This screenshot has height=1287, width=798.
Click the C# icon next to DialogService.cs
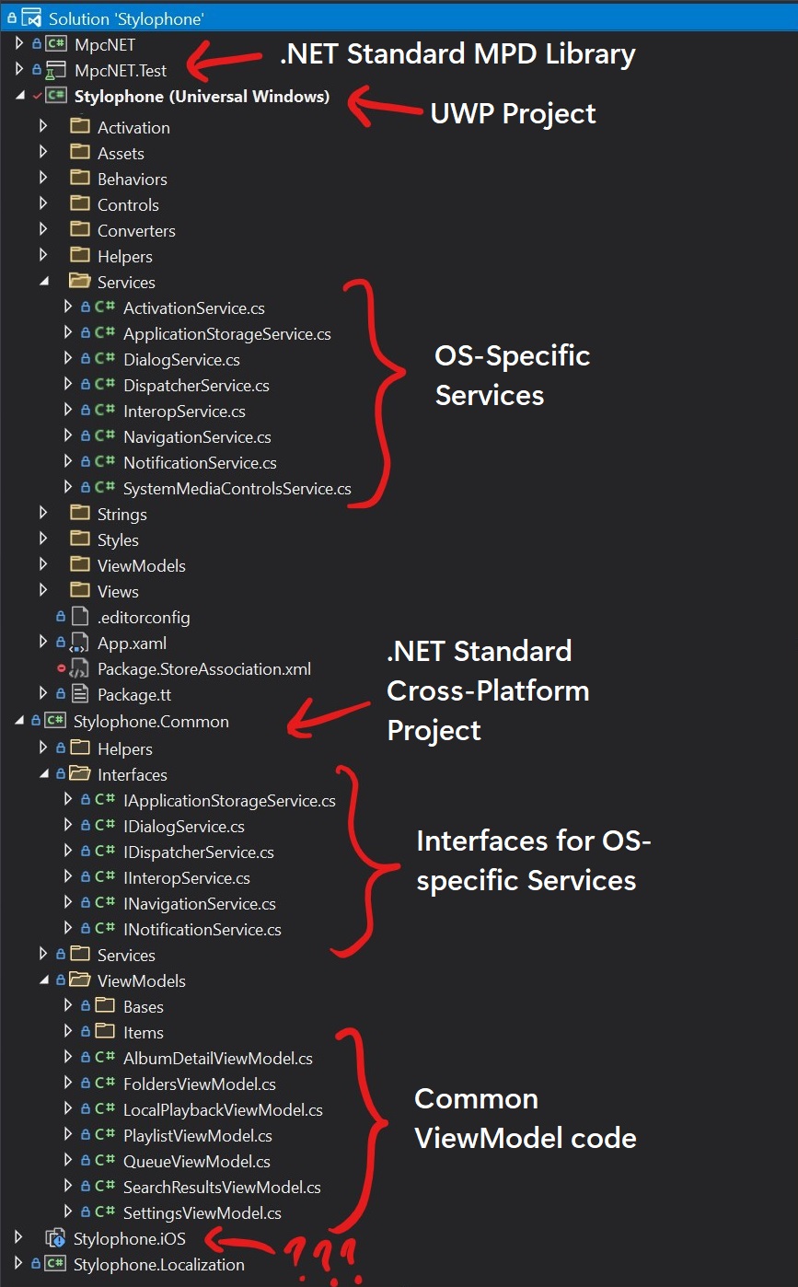click(x=105, y=360)
